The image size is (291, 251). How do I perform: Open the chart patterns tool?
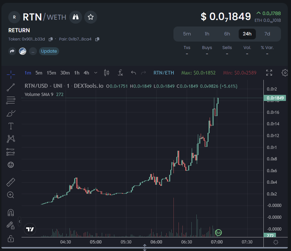point(11,139)
